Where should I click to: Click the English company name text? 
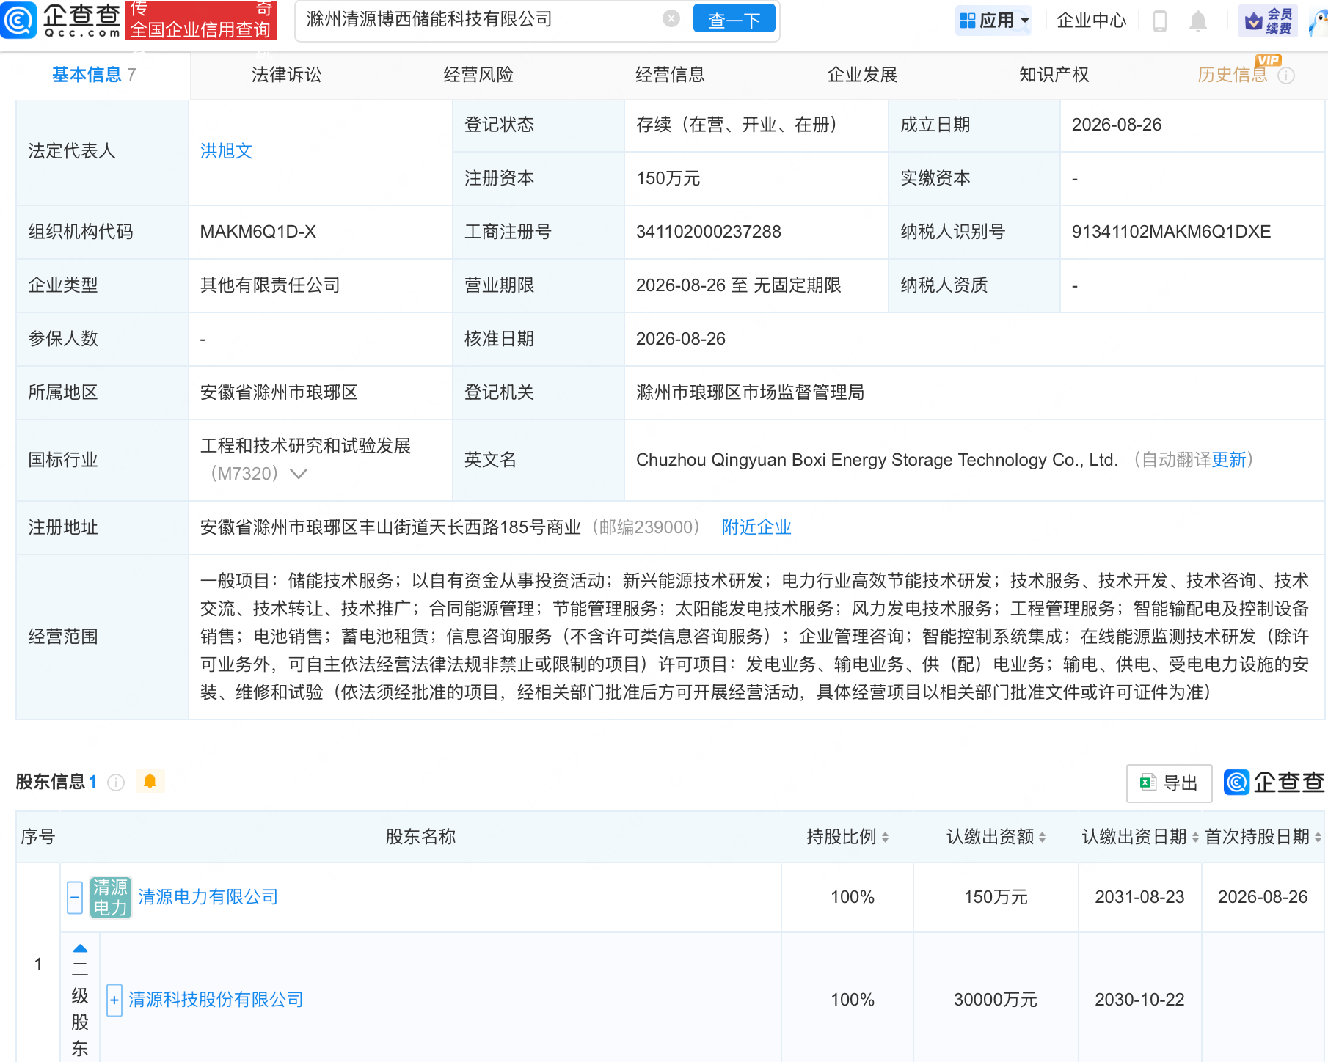(x=878, y=460)
